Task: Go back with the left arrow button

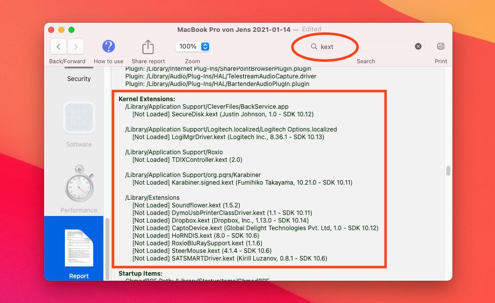Action: 58,47
